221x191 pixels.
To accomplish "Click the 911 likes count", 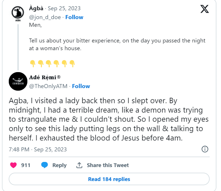I will point(26,165).
